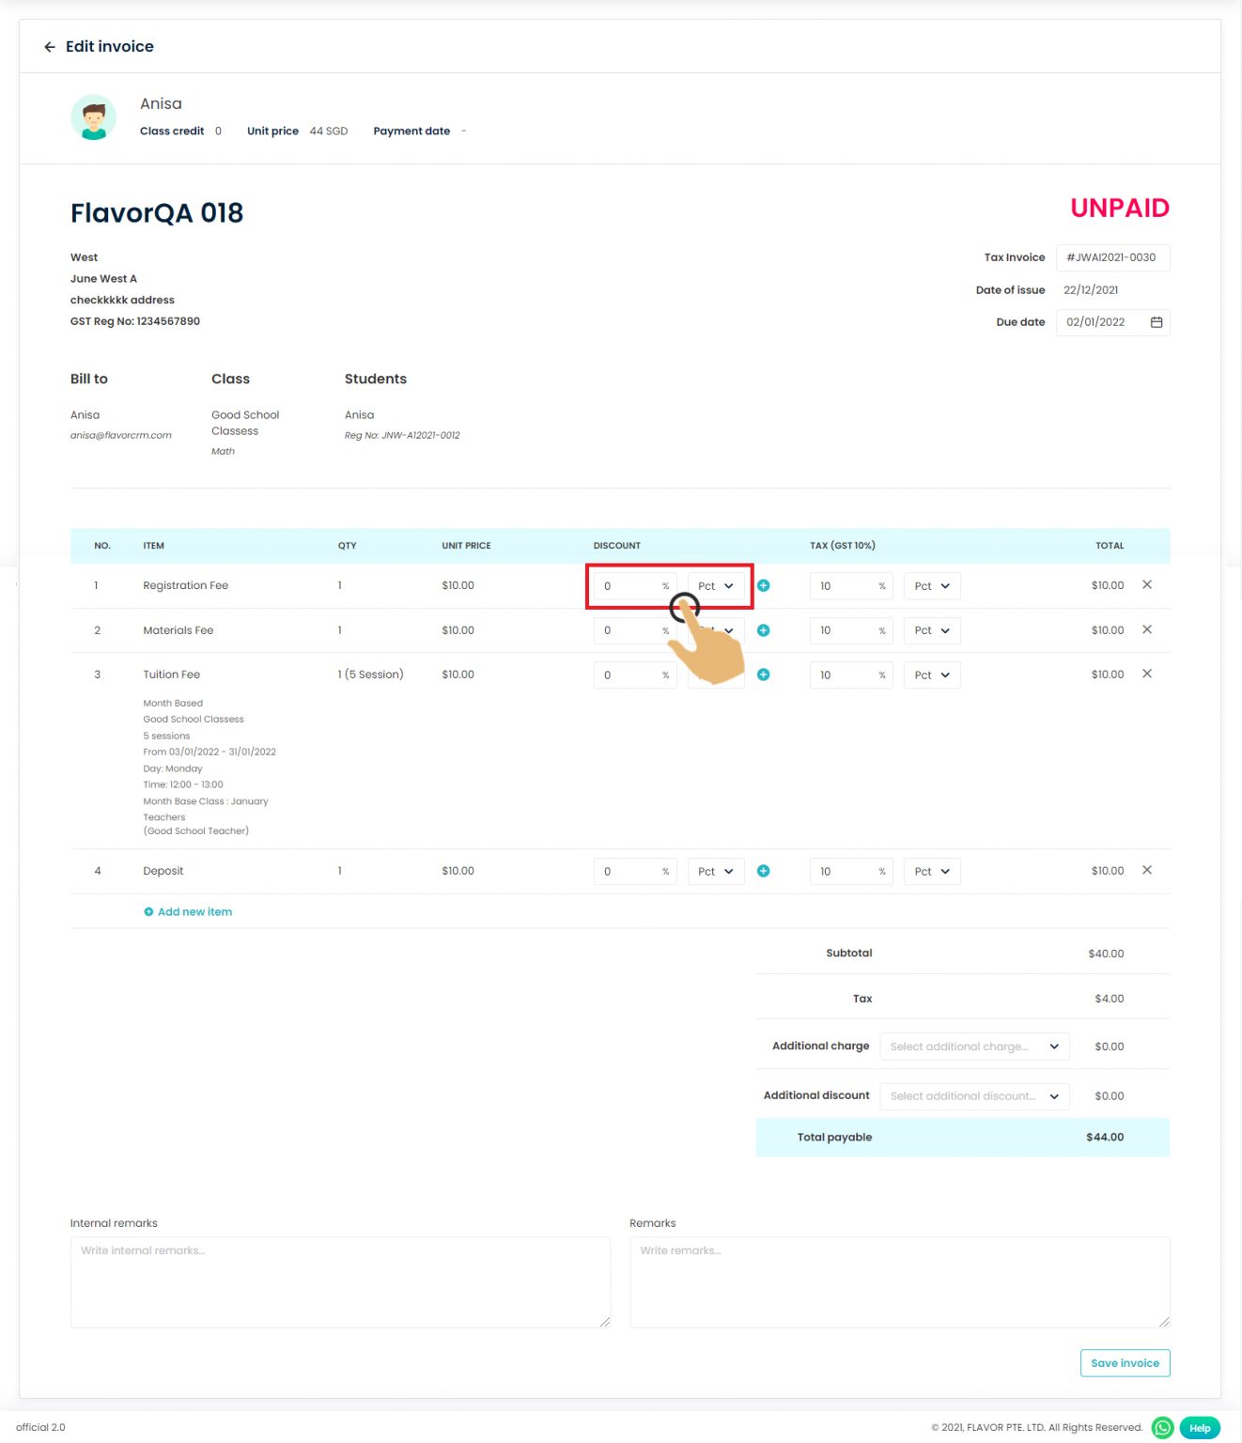Open the Select additional charge dropdown

pos(974,1046)
